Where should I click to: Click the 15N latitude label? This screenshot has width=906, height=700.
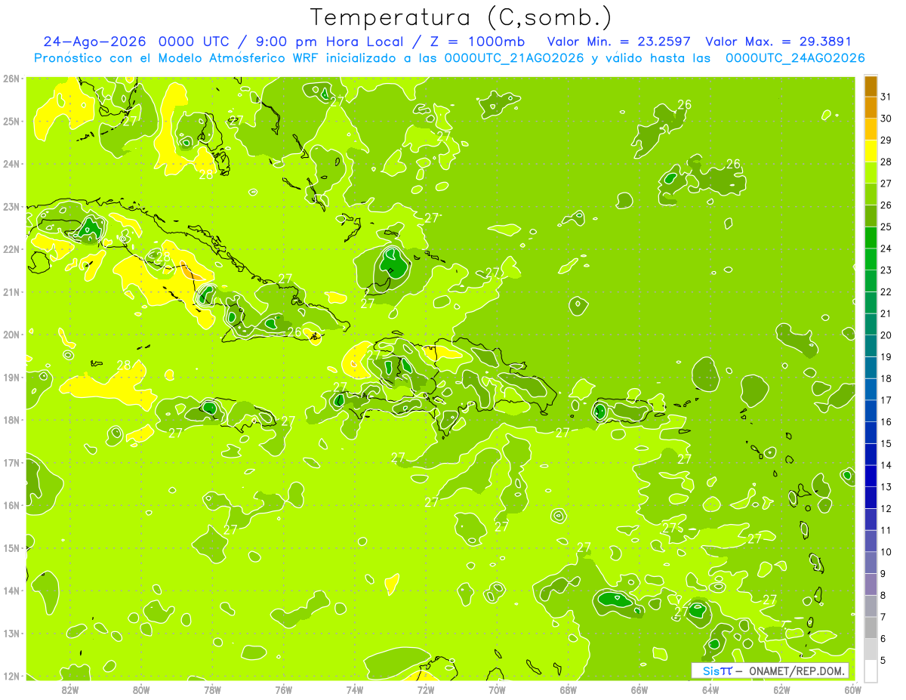coord(11,547)
